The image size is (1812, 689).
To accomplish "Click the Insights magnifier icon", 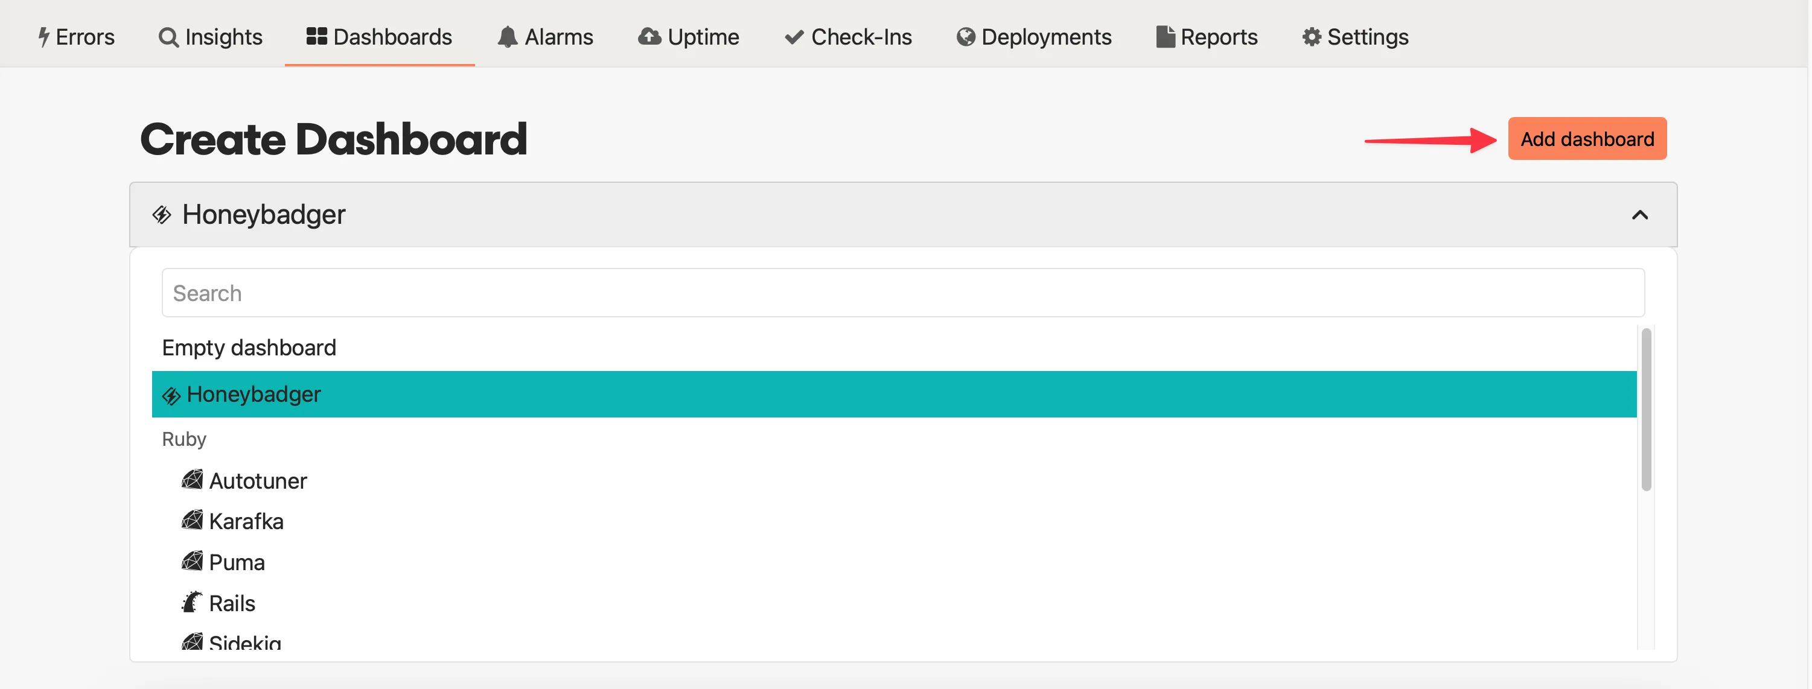I will click(x=169, y=37).
